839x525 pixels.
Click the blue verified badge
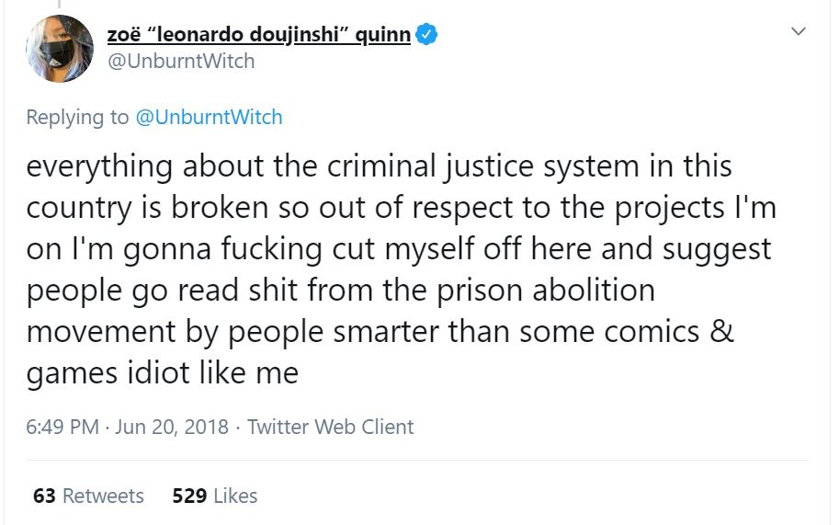(425, 36)
